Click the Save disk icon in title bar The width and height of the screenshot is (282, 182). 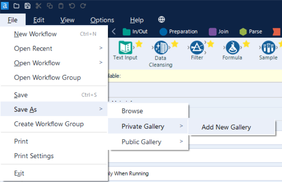pyautogui.click(x=27, y=6)
